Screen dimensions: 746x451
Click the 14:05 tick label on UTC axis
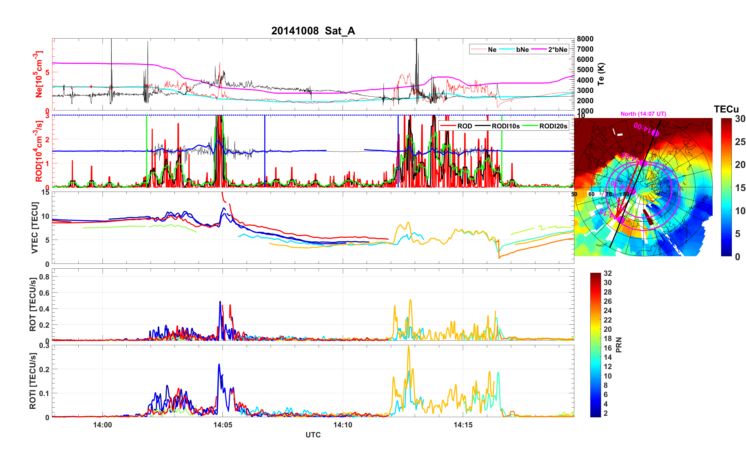point(223,425)
